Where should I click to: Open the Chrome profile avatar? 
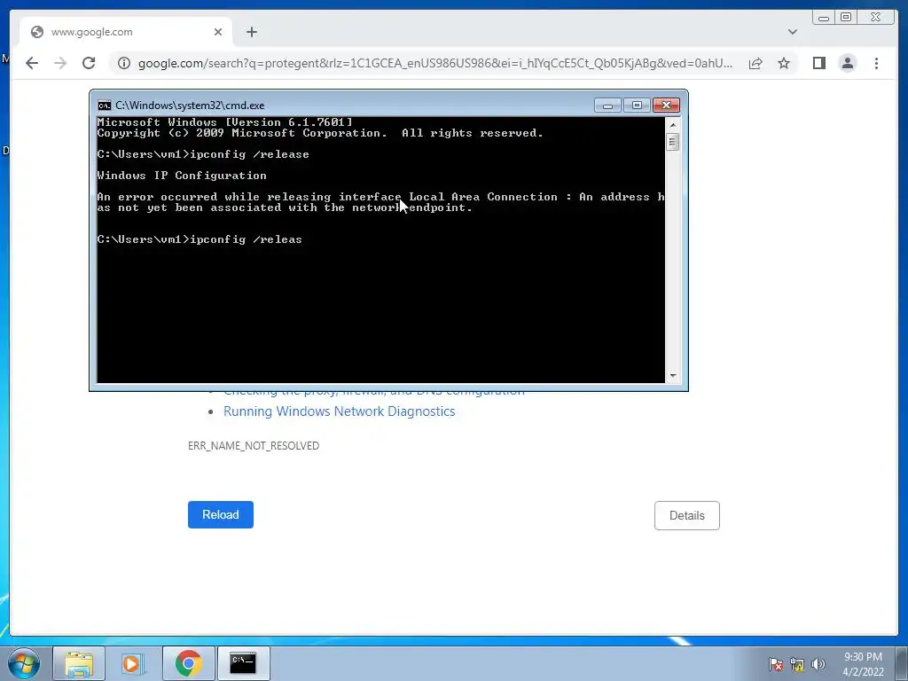coord(847,63)
